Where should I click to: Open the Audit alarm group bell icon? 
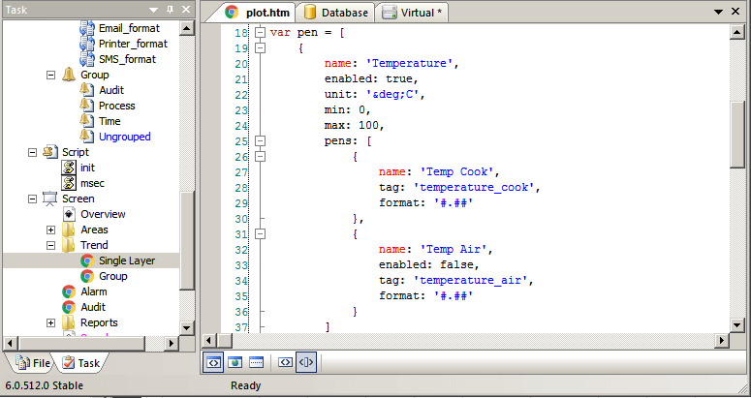[x=86, y=90]
